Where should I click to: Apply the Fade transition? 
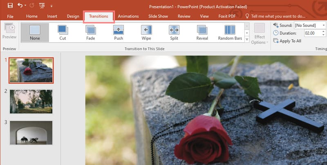point(90,33)
